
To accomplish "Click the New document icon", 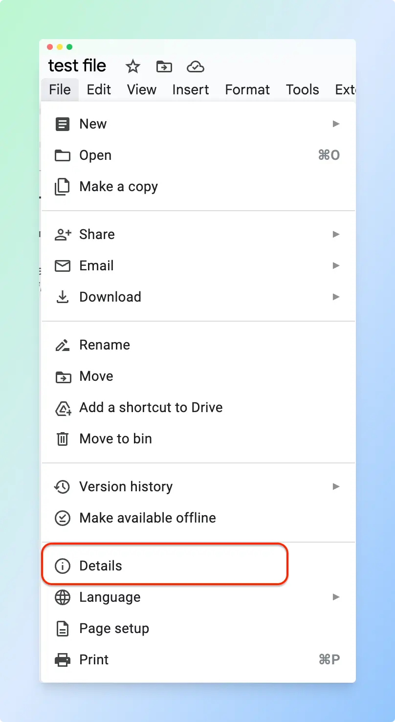I will (x=62, y=124).
